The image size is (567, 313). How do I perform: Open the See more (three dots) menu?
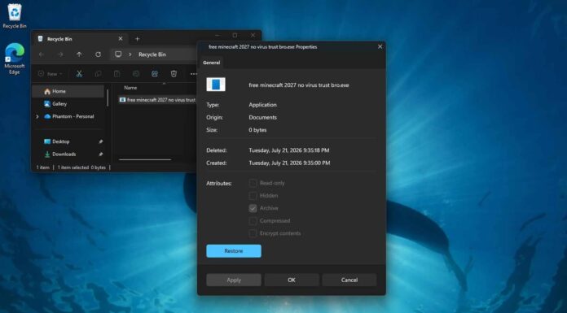click(193, 74)
